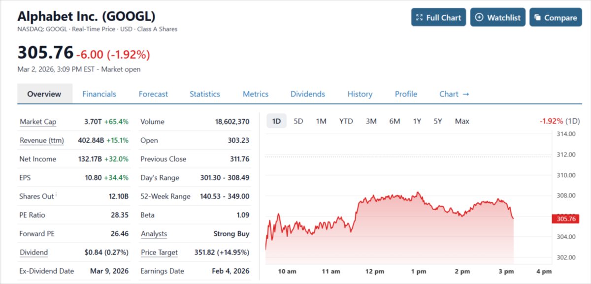Toggle the Max chart range
This screenshot has height=284, width=591.
click(462, 120)
